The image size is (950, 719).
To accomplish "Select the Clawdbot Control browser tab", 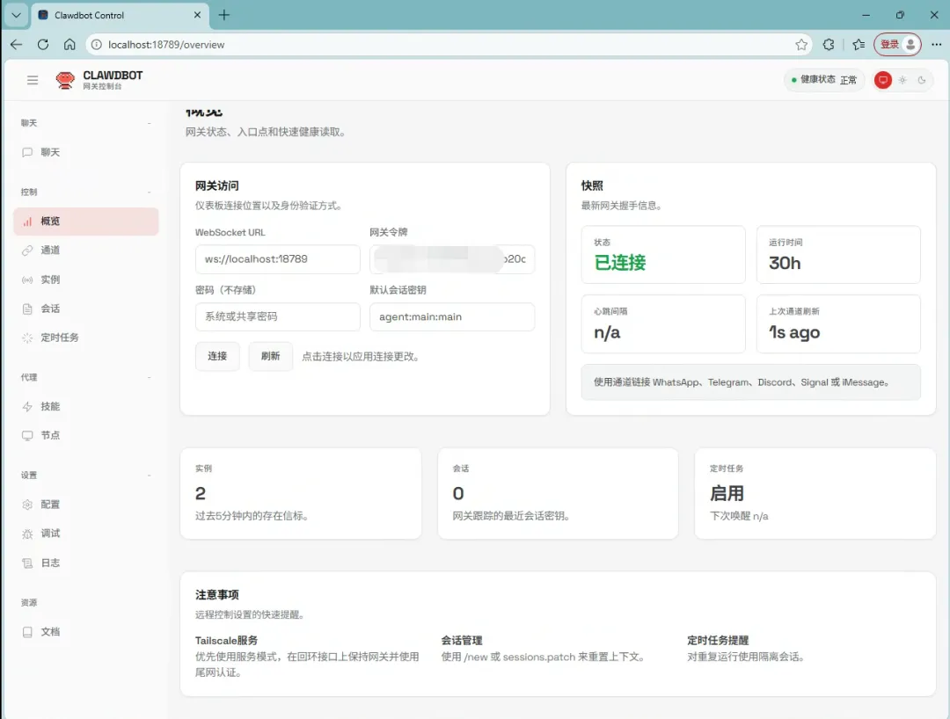I will pos(114,15).
